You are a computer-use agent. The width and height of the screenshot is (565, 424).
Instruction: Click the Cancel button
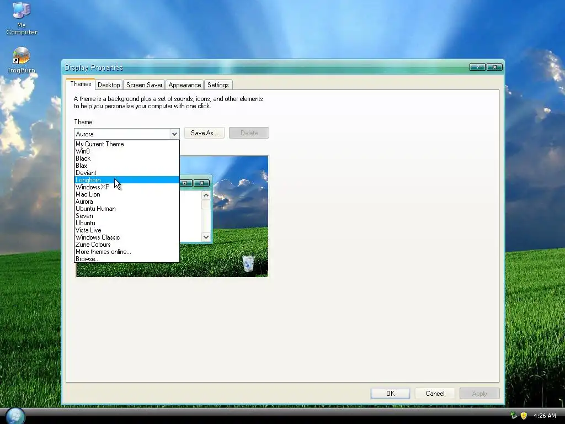click(435, 393)
